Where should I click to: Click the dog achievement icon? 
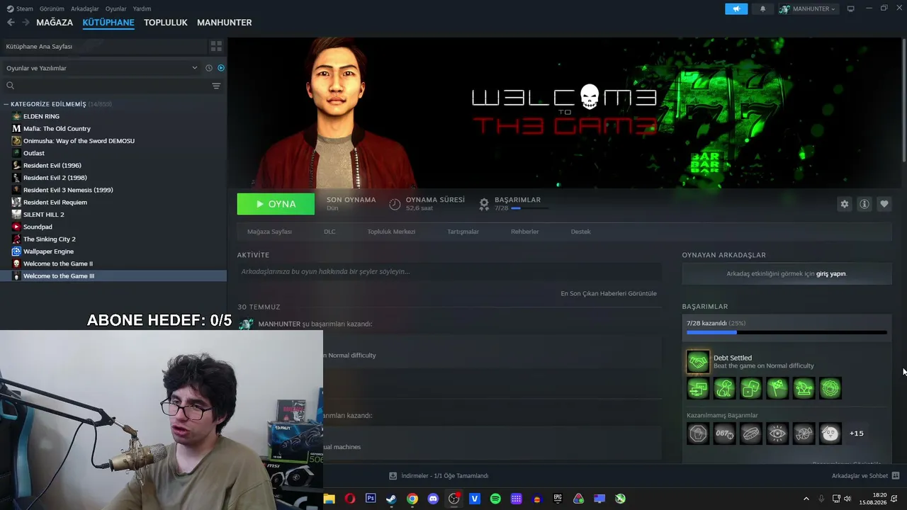pyautogui.click(x=724, y=388)
